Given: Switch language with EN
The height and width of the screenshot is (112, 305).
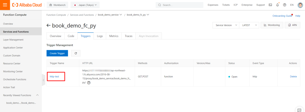Looking at the screenshot, I should (x=292, y=5).
